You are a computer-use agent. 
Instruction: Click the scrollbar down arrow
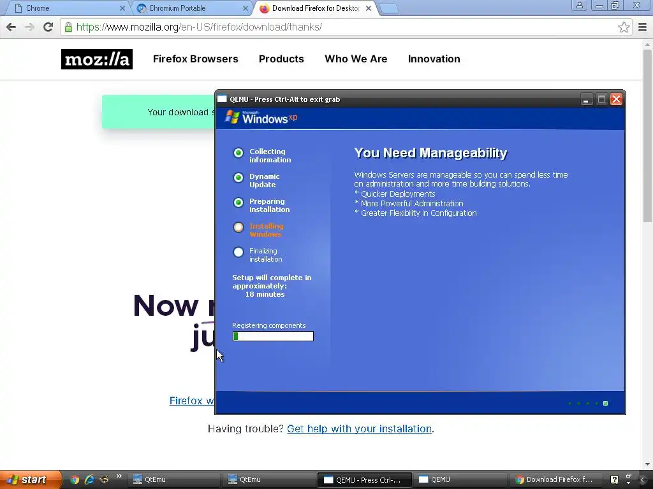(647, 464)
